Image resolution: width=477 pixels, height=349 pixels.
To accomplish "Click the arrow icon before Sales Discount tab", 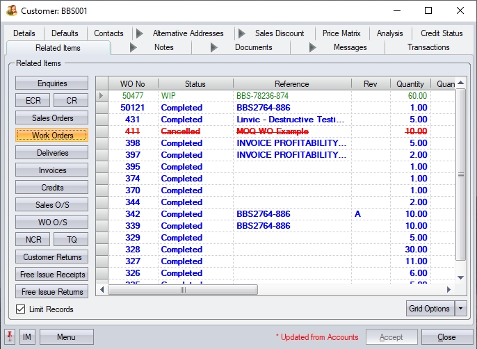I will tap(242, 33).
